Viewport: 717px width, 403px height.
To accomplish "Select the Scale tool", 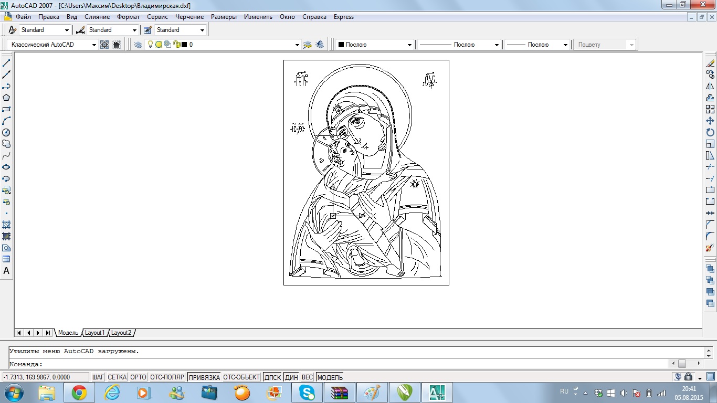I will (710, 144).
